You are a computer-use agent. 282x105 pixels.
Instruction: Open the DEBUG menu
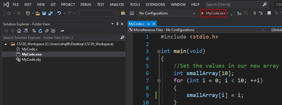point(86,5)
